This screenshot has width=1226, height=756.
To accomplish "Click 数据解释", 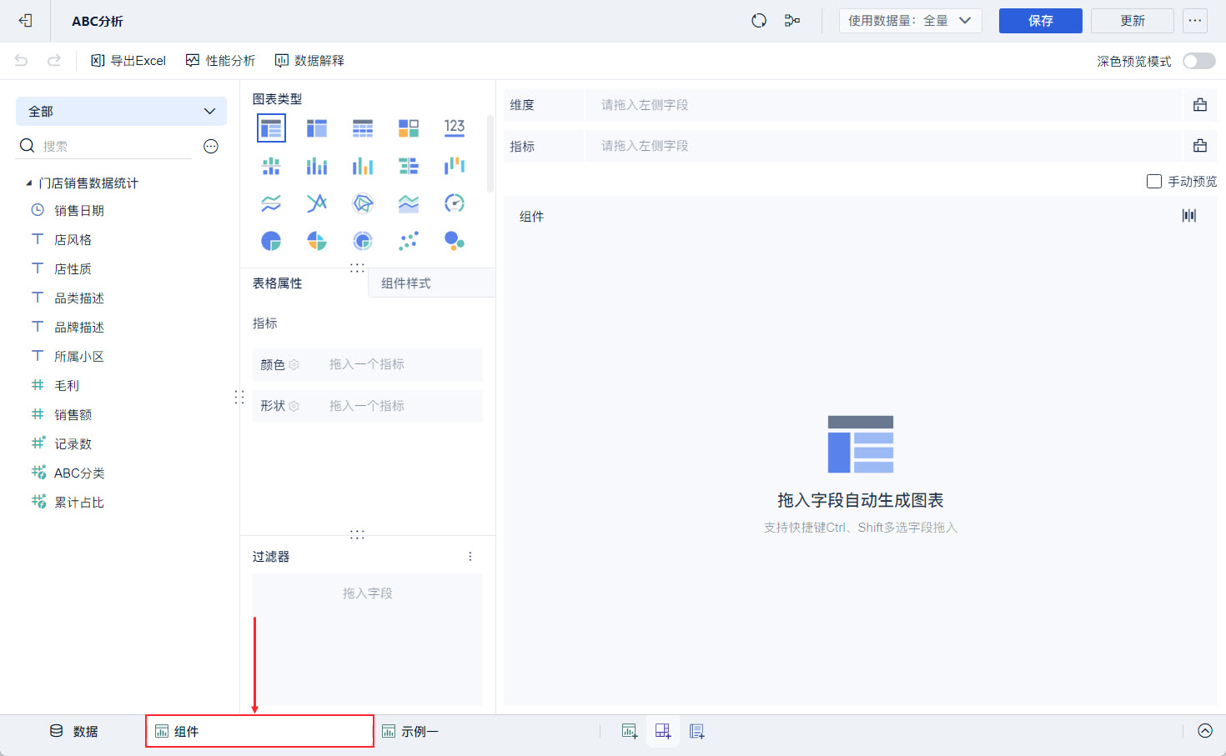I will [x=309, y=61].
